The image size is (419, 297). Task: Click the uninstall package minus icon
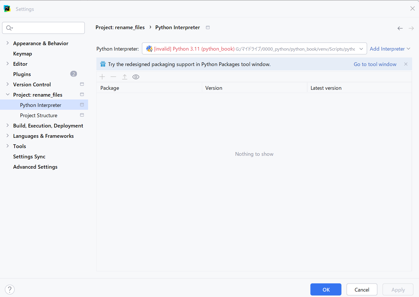point(113,77)
